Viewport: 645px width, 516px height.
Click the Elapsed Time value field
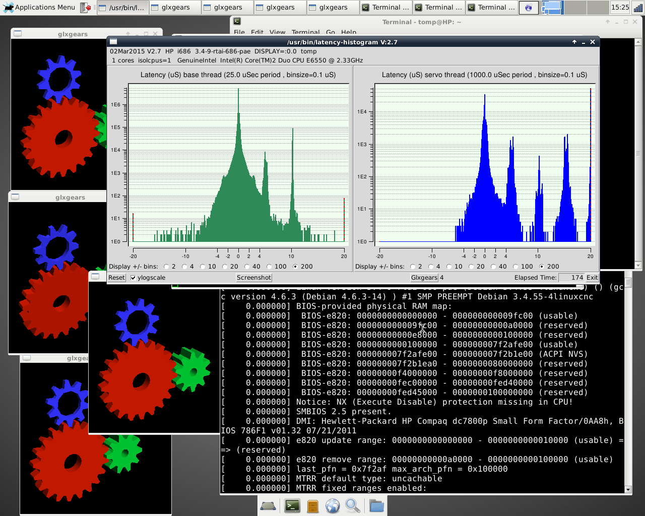point(571,278)
